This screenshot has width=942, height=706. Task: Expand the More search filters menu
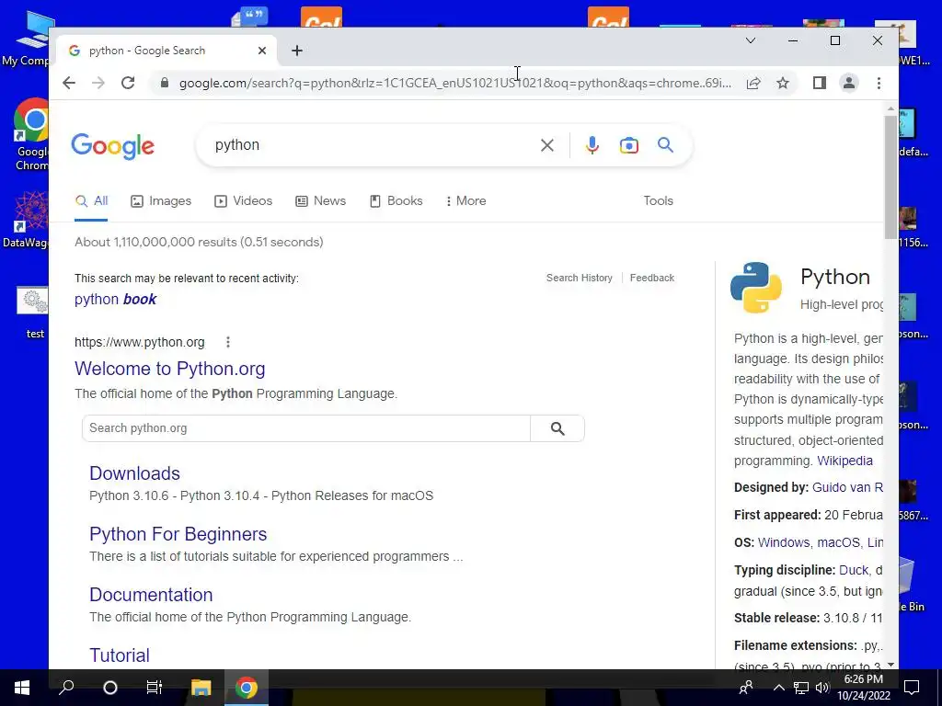click(465, 201)
